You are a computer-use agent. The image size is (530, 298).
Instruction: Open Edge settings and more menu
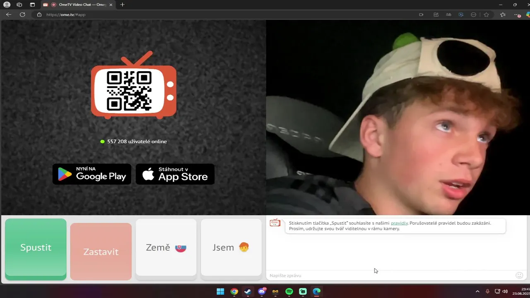tap(517, 14)
